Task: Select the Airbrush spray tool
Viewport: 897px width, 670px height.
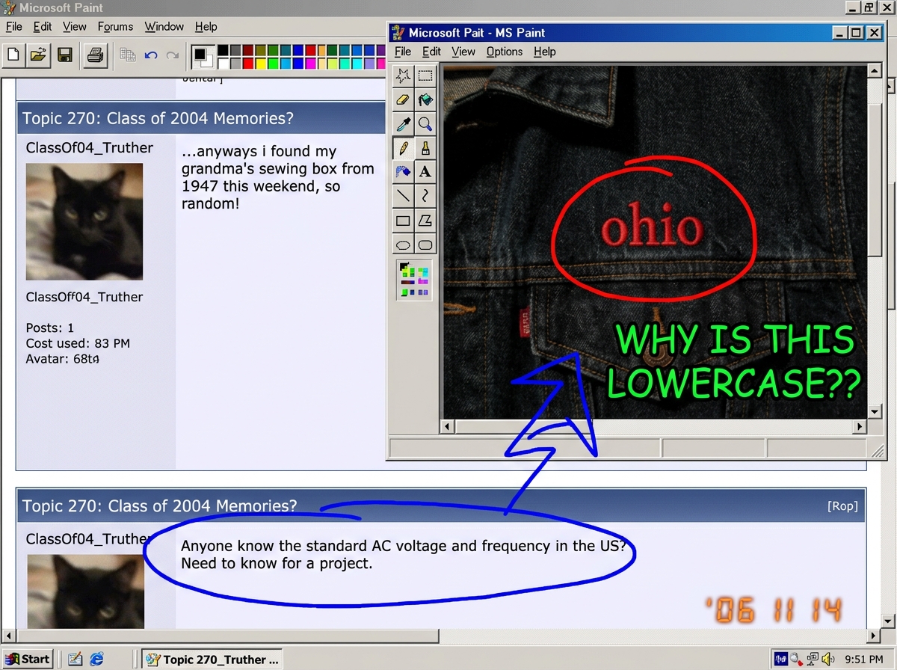Action: point(403,172)
